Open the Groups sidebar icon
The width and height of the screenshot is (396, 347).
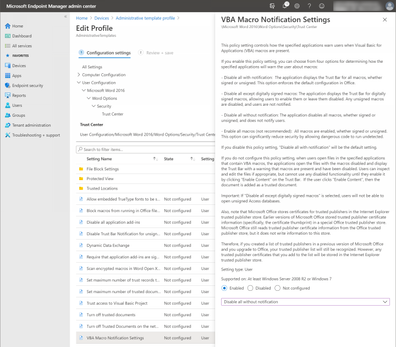[x=8, y=115]
